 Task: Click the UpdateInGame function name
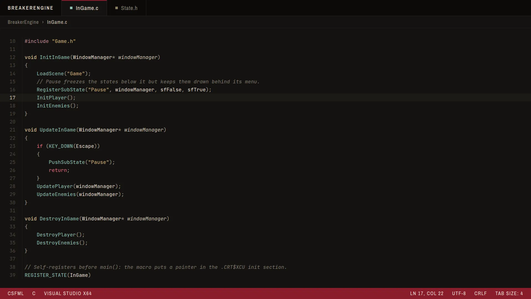pyautogui.click(x=58, y=130)
